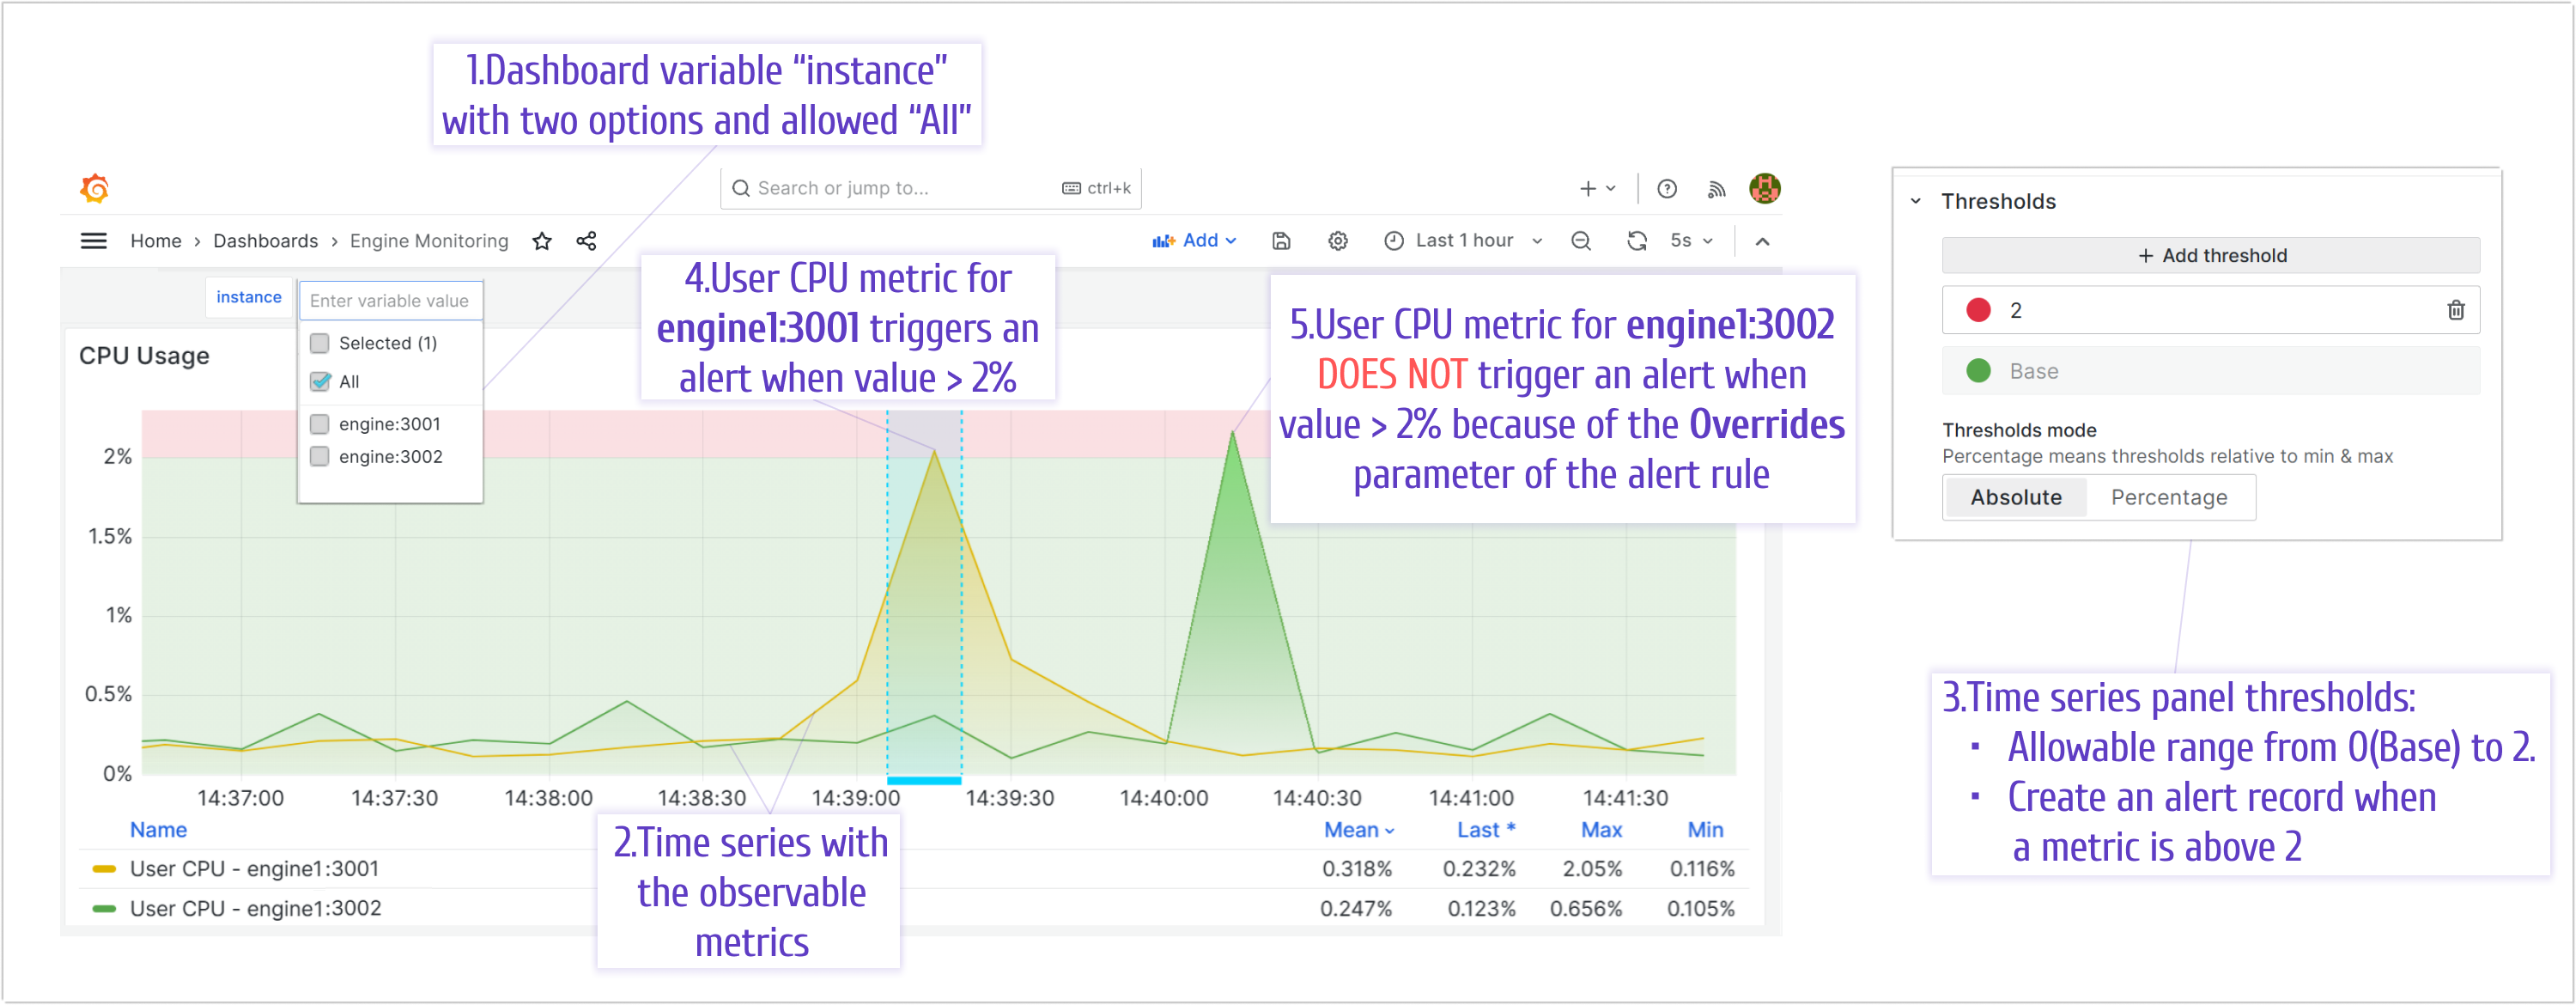Viewport: 2576px width, 1005px height.
Task: Toggle the User CPU - engine1:3002 series
Action: 256,910
